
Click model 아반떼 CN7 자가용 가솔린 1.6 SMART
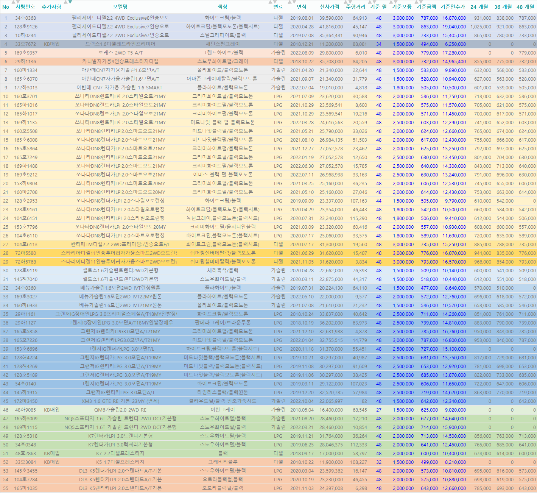point(120,87)
